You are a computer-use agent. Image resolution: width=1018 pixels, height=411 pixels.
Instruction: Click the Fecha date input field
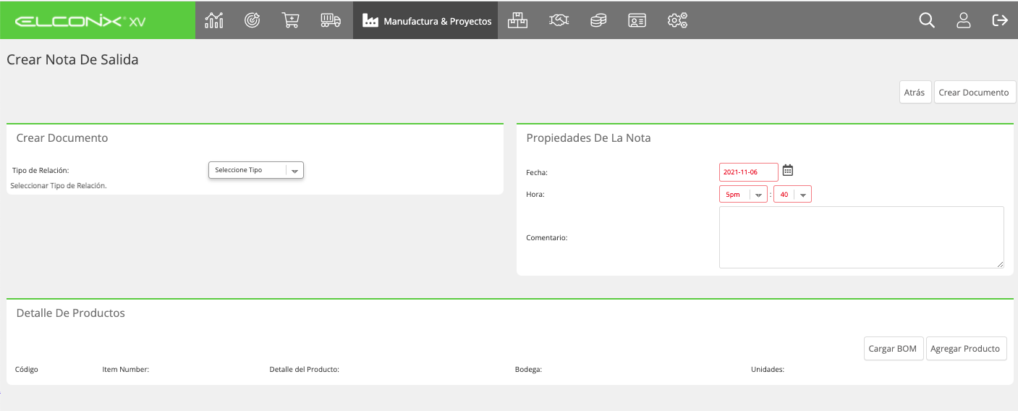(748, 172)
